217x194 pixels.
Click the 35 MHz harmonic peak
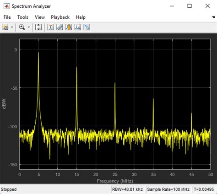[153, 99]
